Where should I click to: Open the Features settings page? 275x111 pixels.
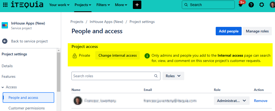coord(8,76)
